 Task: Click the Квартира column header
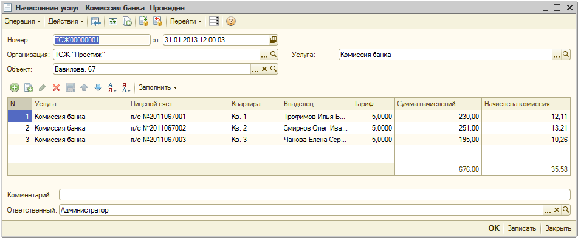click(x=255, y=104)
